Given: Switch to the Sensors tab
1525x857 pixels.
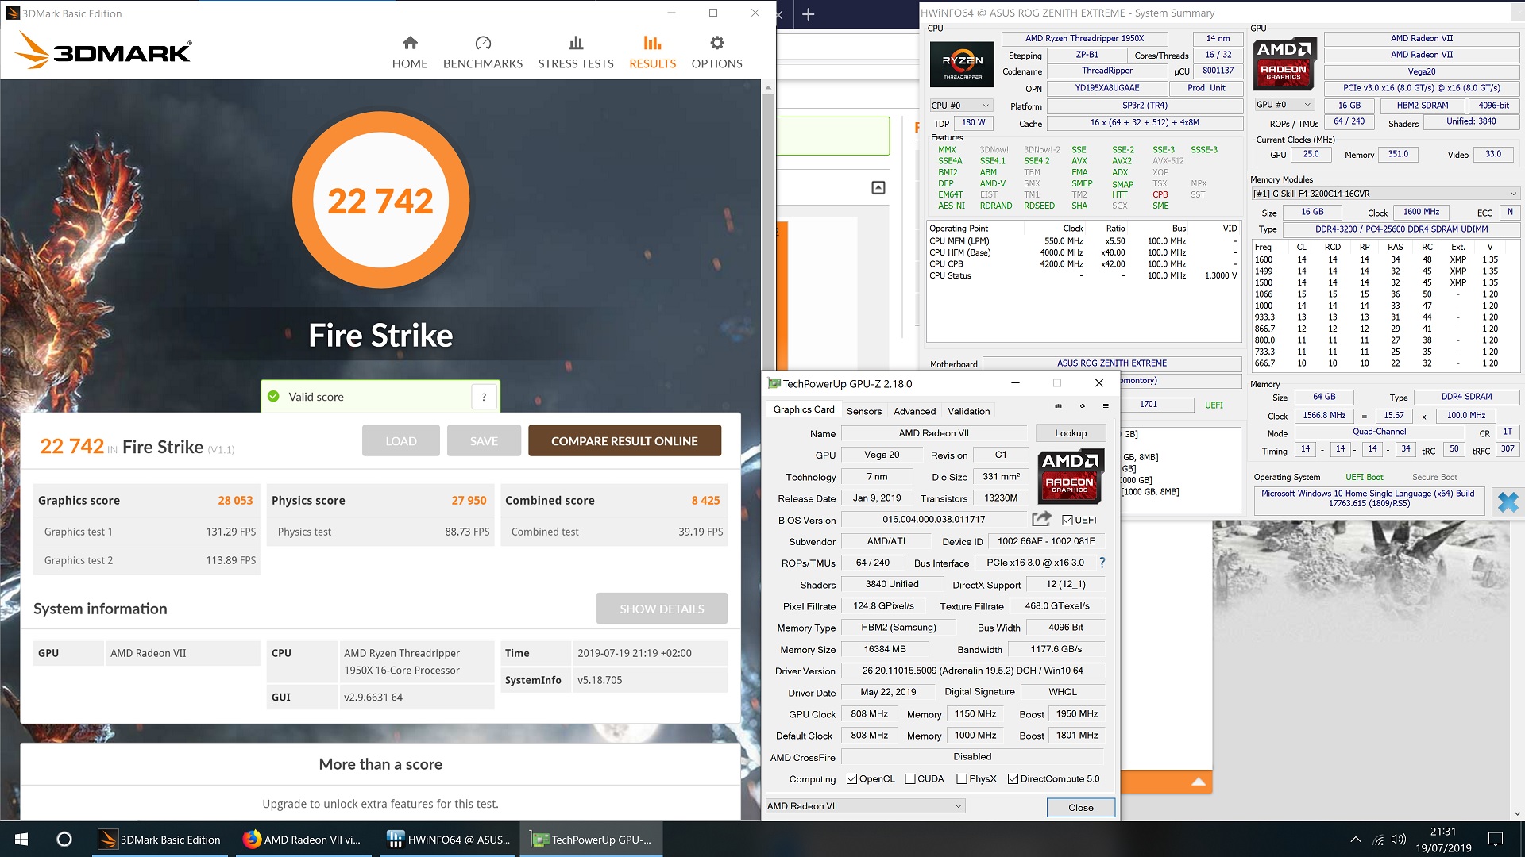Looking at the screenshot, I should pyautogui.click(x=864, y=411).
